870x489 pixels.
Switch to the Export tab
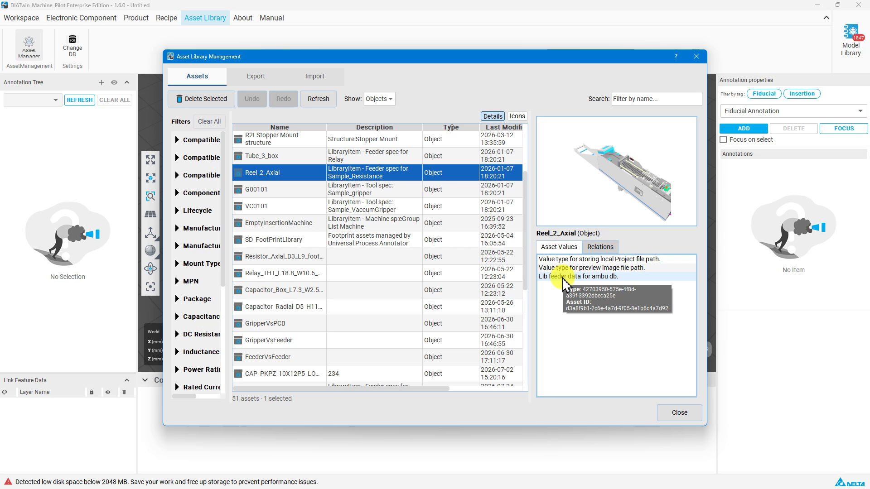(x=256, y=77)
